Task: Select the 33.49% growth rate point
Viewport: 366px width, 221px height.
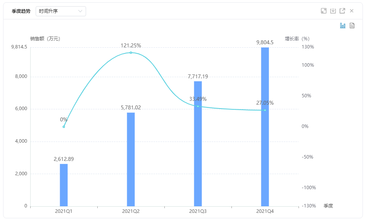Action: pyautogui.click(x=198, y=106)
